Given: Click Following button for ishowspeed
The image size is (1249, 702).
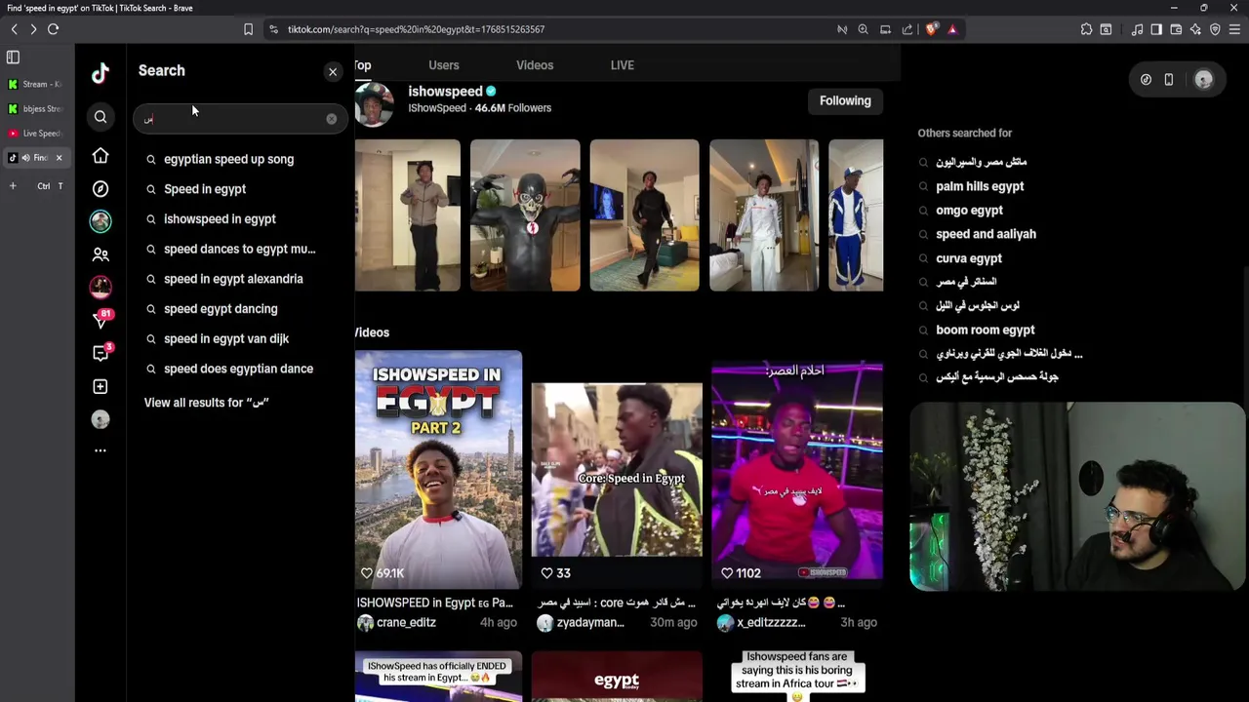Looking at the screenshot, I should click(x=845, y=100).
